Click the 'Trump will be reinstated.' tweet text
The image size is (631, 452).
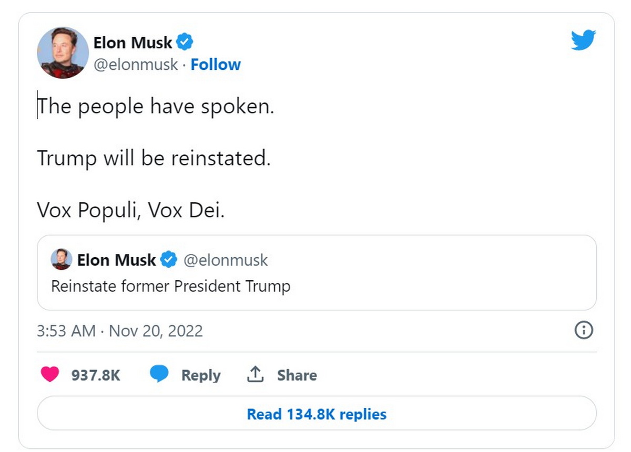pyautogui.click(x=154, y=158)
